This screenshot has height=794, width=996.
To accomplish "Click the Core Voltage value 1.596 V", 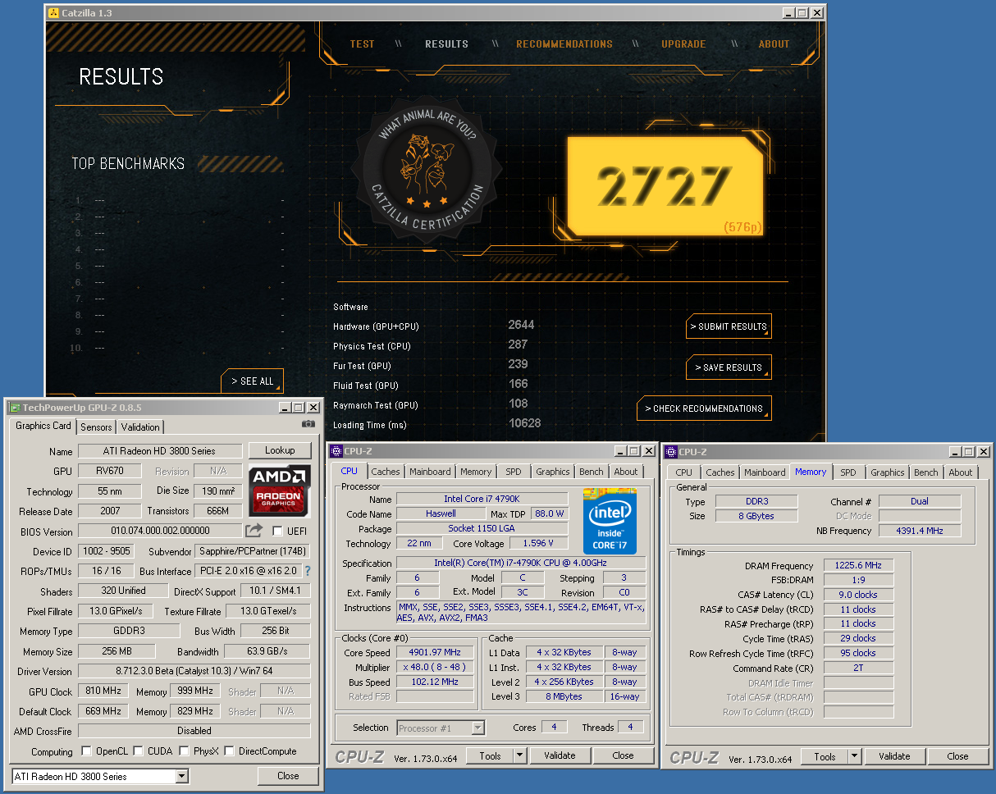I will (x=539, y=543).
